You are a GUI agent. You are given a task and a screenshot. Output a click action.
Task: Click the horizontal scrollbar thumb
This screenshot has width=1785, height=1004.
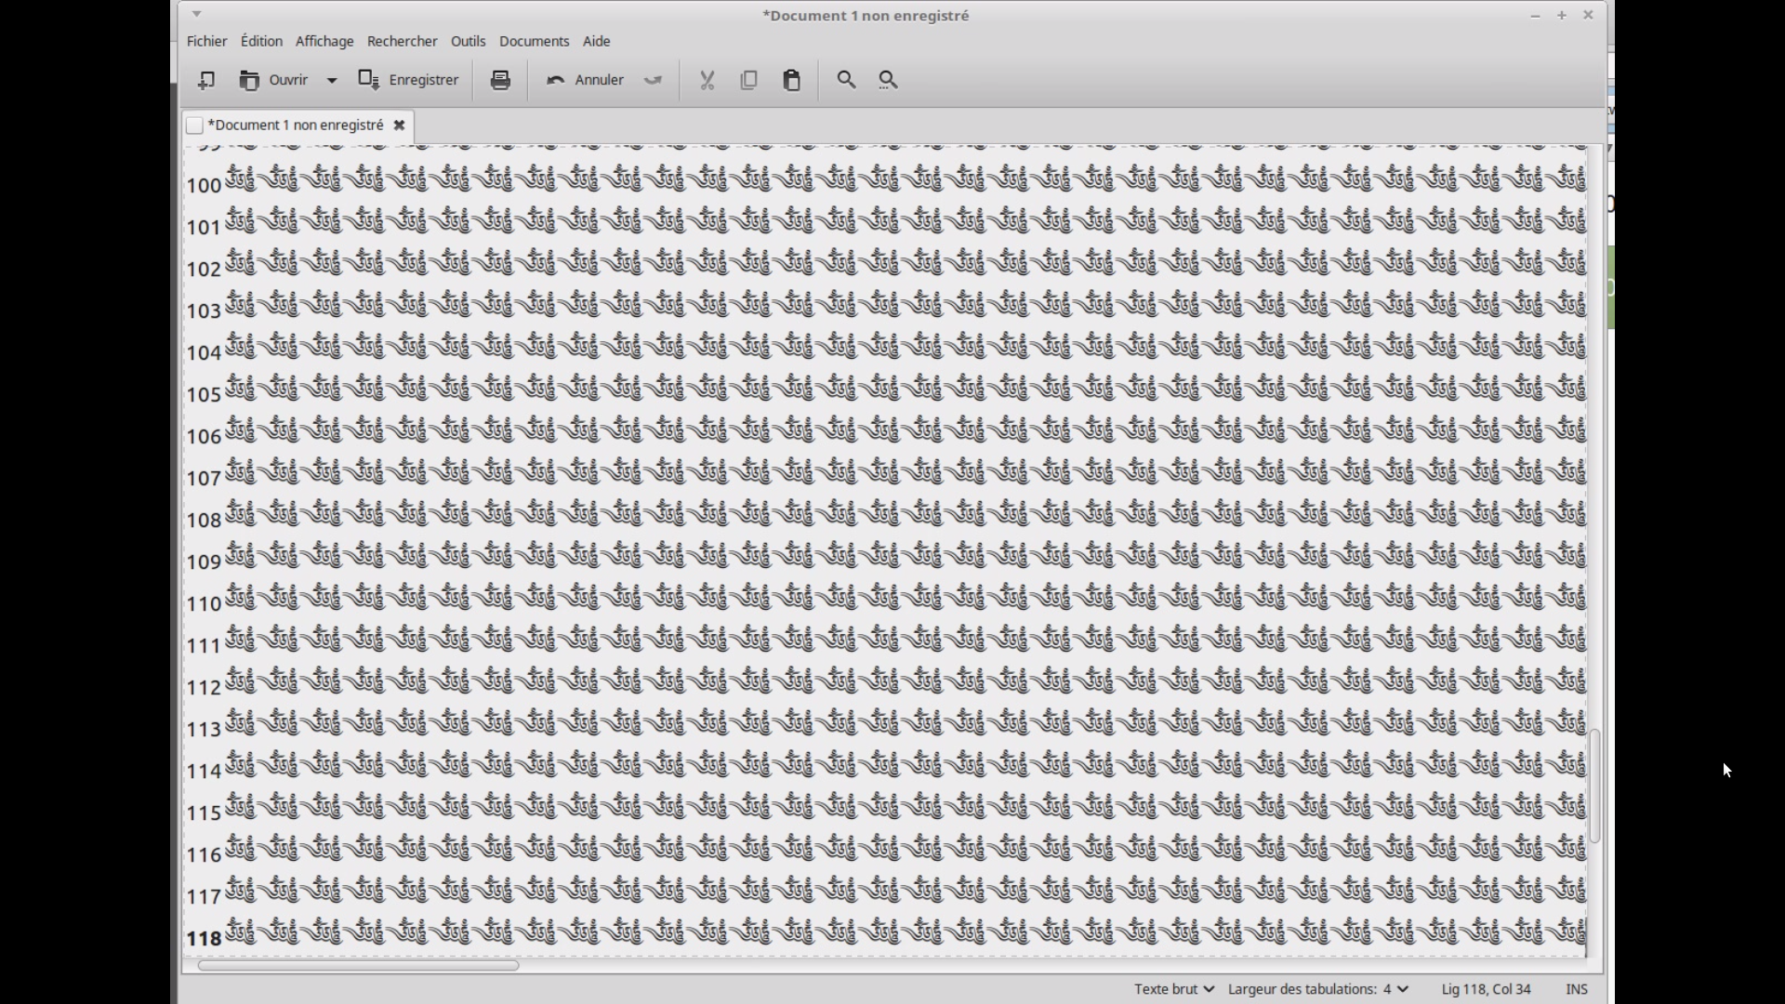(358, 965)
